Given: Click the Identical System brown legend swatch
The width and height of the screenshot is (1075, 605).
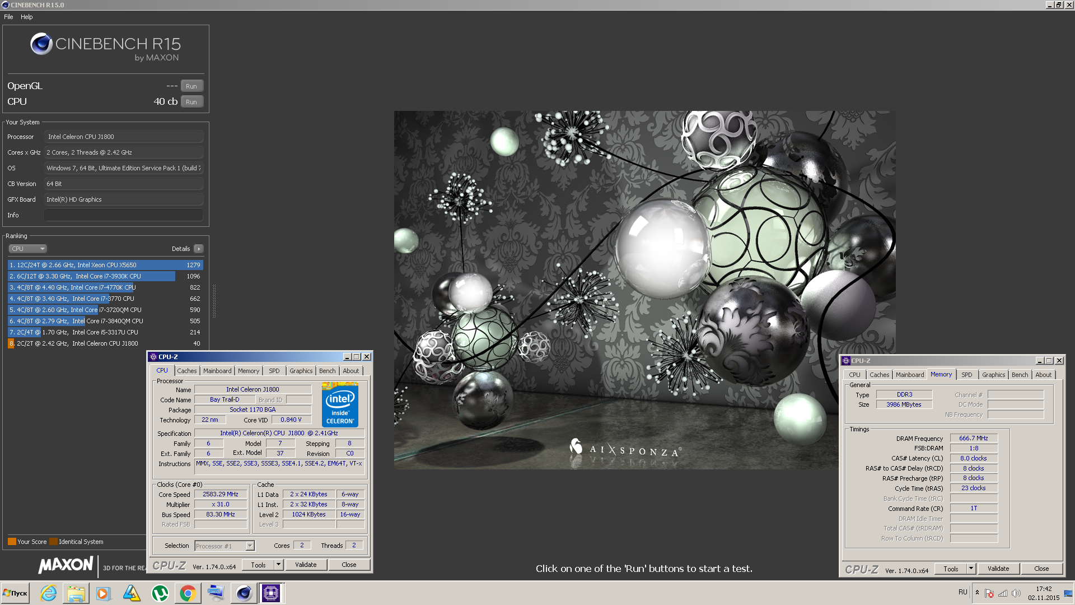Looking at the screenshot, I should (53, 542).
